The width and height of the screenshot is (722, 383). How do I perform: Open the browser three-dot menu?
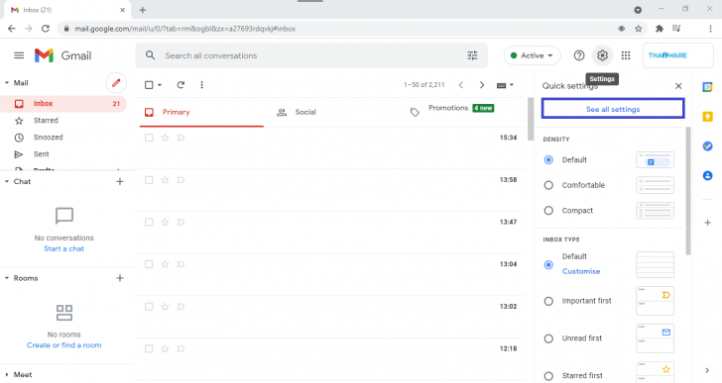pyautogui.click(x=710, y=29)
